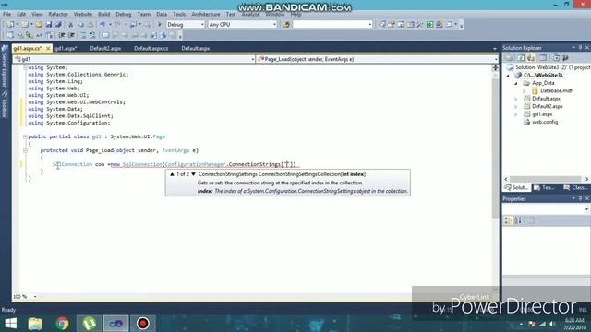Select the Solution Explorer bottom tab
Viewport: 591px width, 332px height.
point(517,187)
